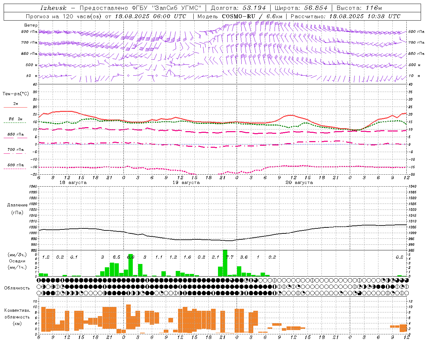
Task: Click the (мм/1ч.) precipitation unit label
Action: [x=17, y=267]
